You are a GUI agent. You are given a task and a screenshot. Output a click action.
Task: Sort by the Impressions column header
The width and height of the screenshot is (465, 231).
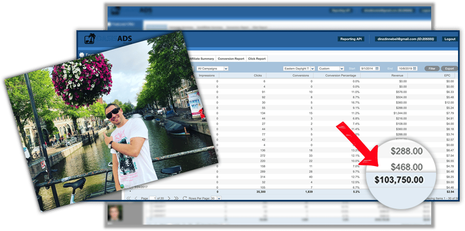207,76
